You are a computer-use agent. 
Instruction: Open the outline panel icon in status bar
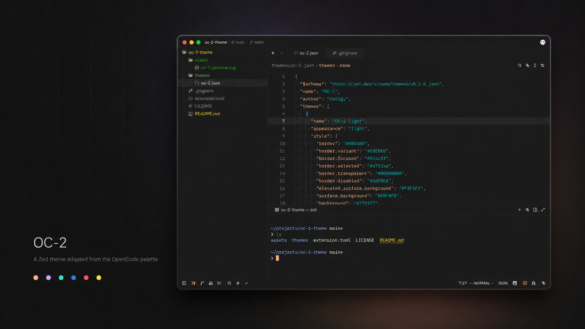[x=219, y=283]
